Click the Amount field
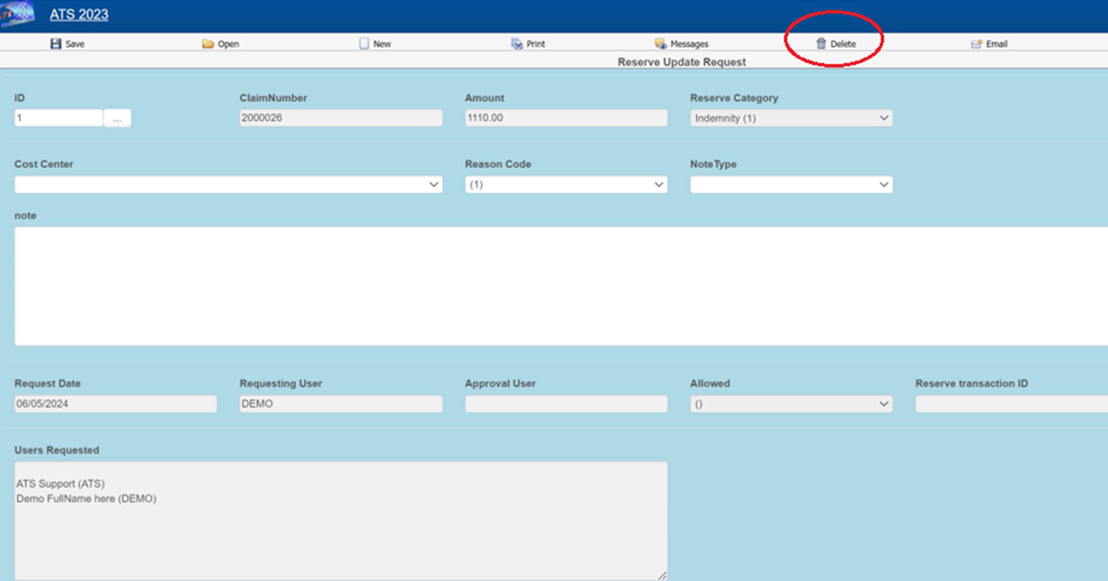The image size is (1108, 581). pyautogui.click(x=566, y=118)
